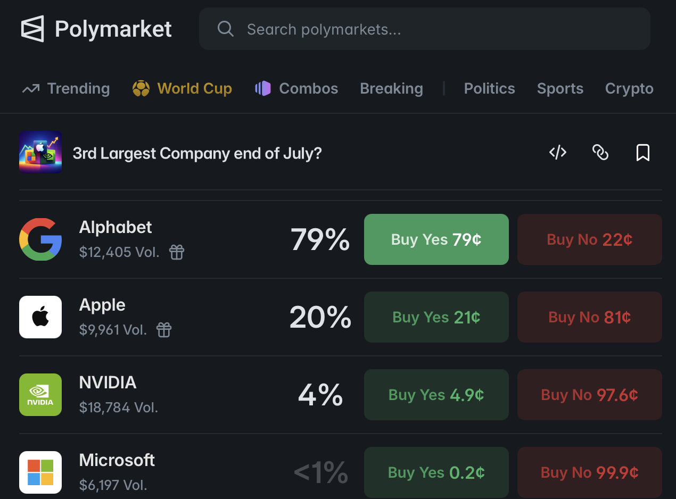Buy No on Apple at 81¢
Viewport: 676px width, 499px height.
click(590, 317)
